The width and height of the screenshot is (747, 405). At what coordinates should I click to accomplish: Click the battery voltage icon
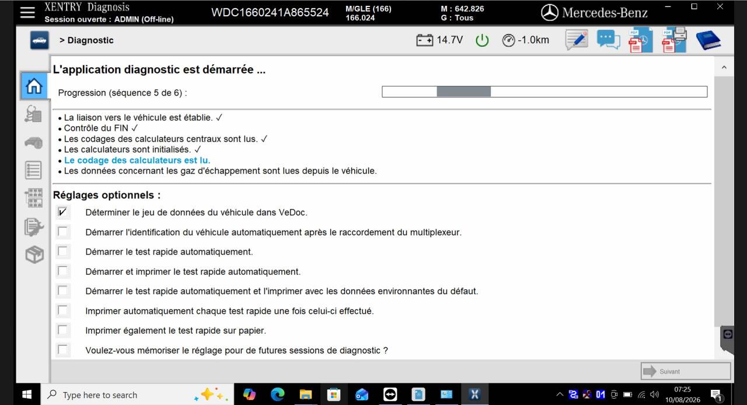tap(425, 40)
